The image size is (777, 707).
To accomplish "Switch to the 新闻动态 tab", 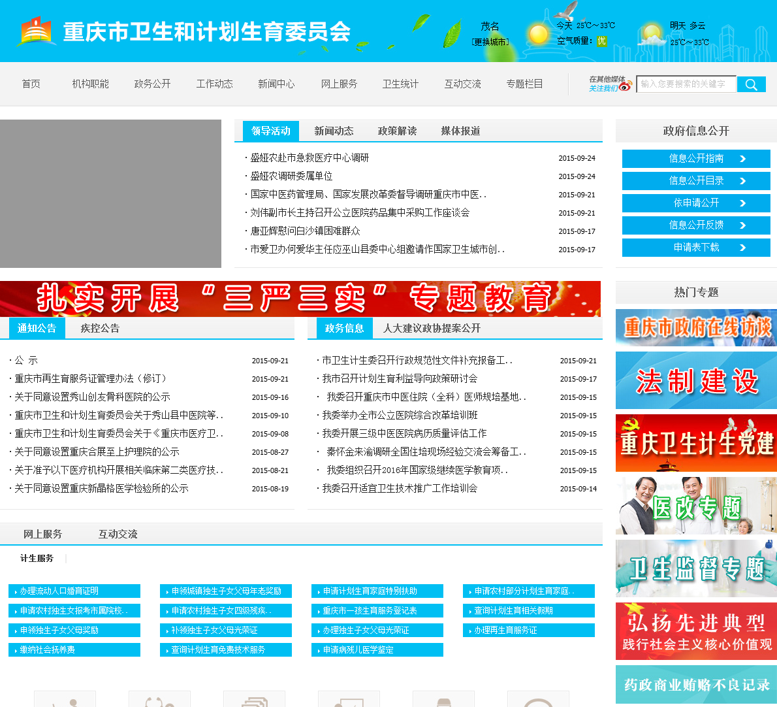I will click(334, 131).
